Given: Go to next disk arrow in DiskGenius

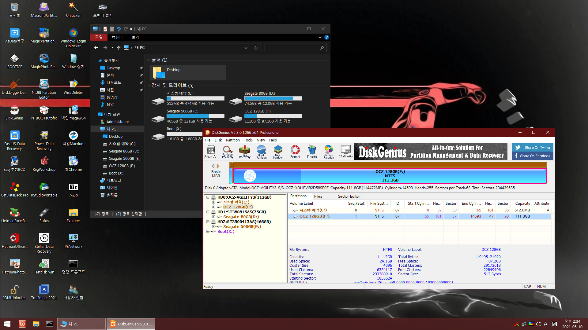Looking at the screenshot, I should point(218,166).
